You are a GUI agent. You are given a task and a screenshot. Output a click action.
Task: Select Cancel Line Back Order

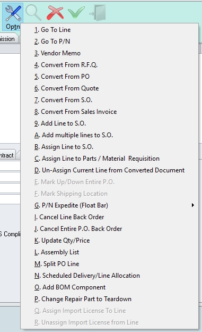click(109, 217)
